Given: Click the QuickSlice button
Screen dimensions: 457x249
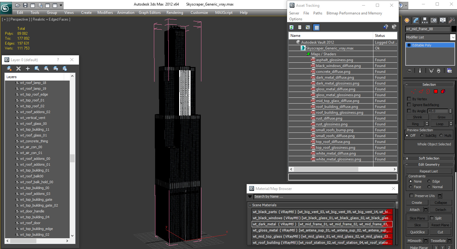Looking at the screenshot, I should pos(417,232).
